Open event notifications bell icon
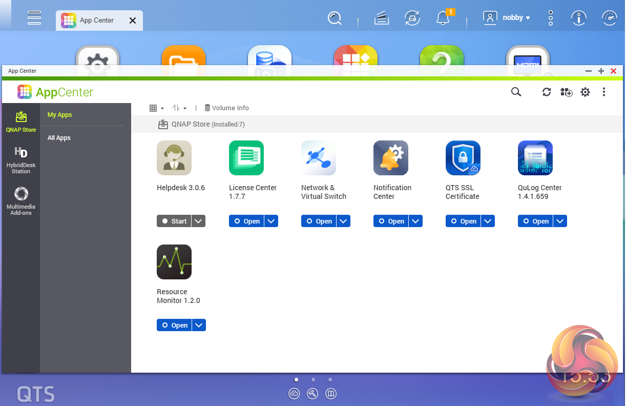626x406 pixels. click(444, 17)
